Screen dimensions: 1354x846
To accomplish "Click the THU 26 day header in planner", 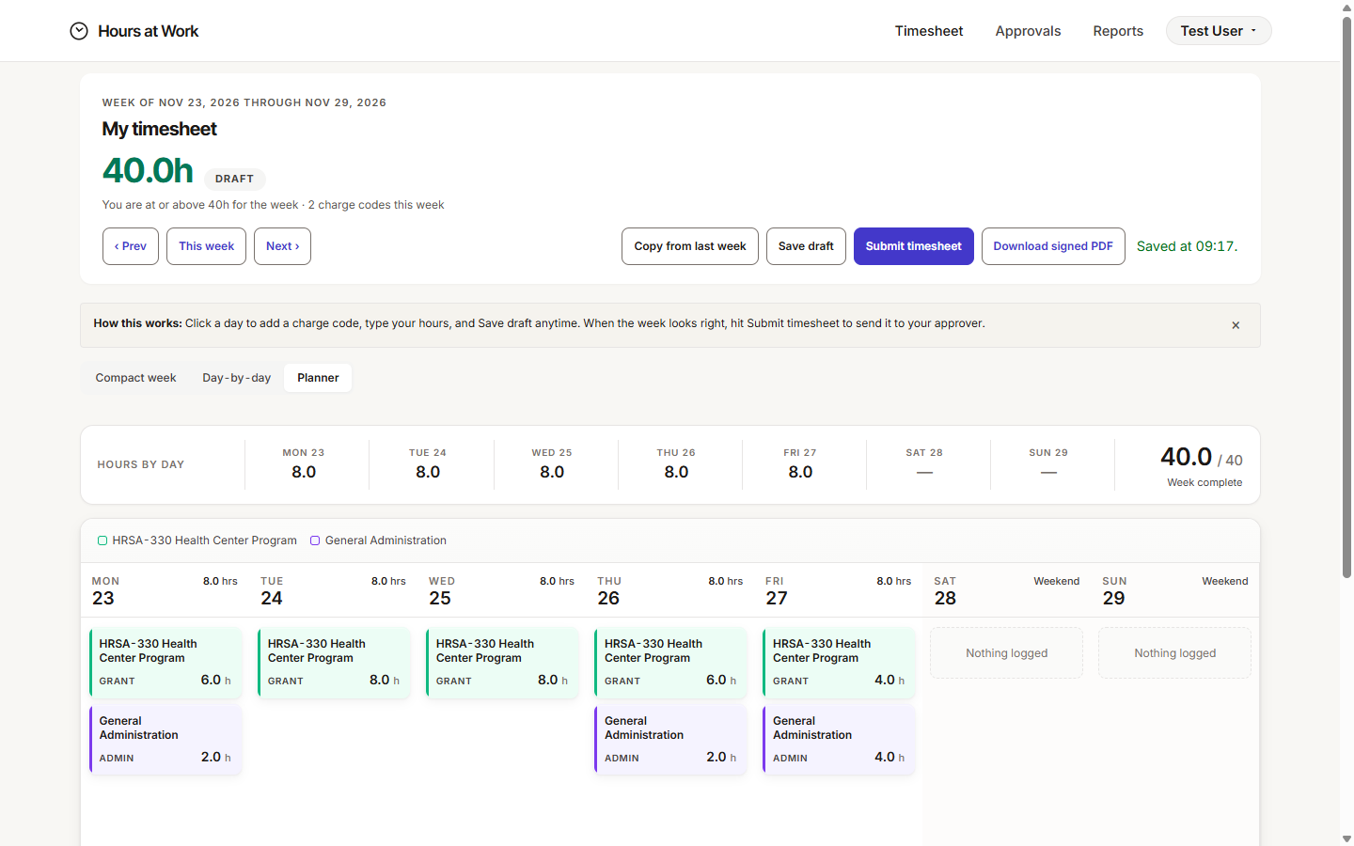I will tap(669, 591).
